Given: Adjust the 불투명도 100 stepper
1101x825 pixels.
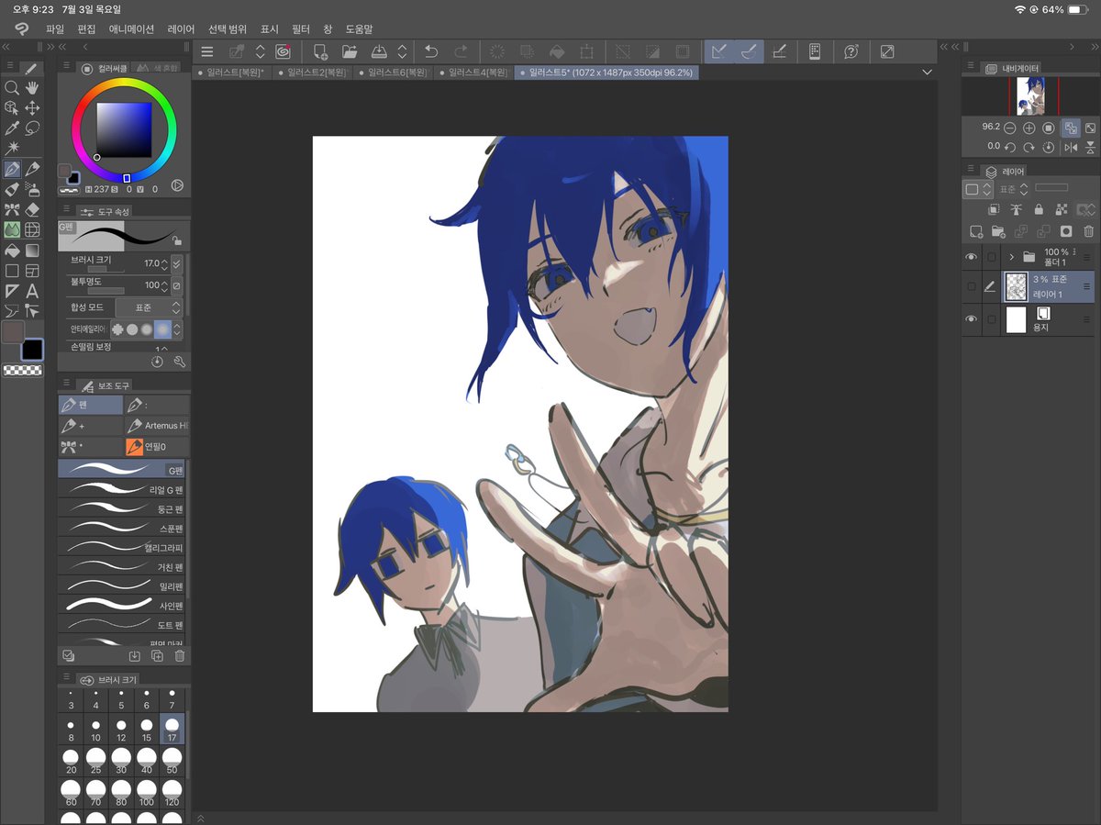Looking at the screenshot, I should pyautogui.click(x=164, y=285).
